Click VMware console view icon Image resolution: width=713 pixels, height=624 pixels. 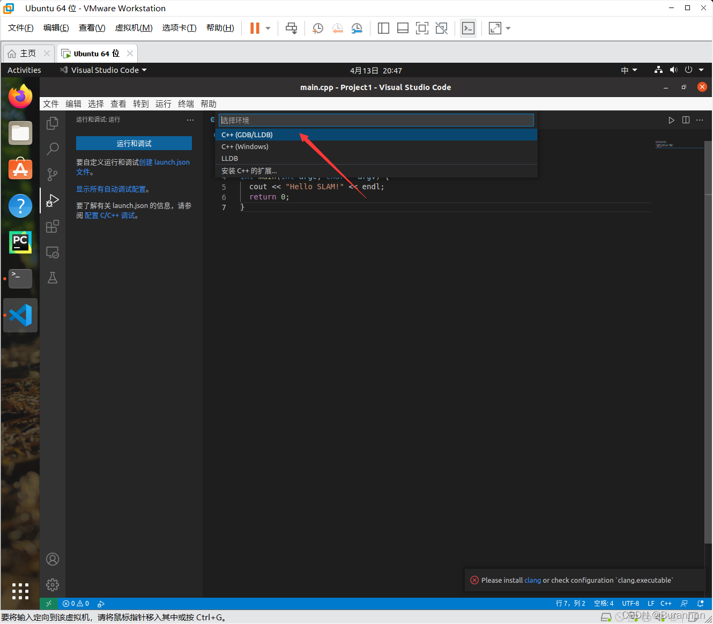(x=468, y=28)
